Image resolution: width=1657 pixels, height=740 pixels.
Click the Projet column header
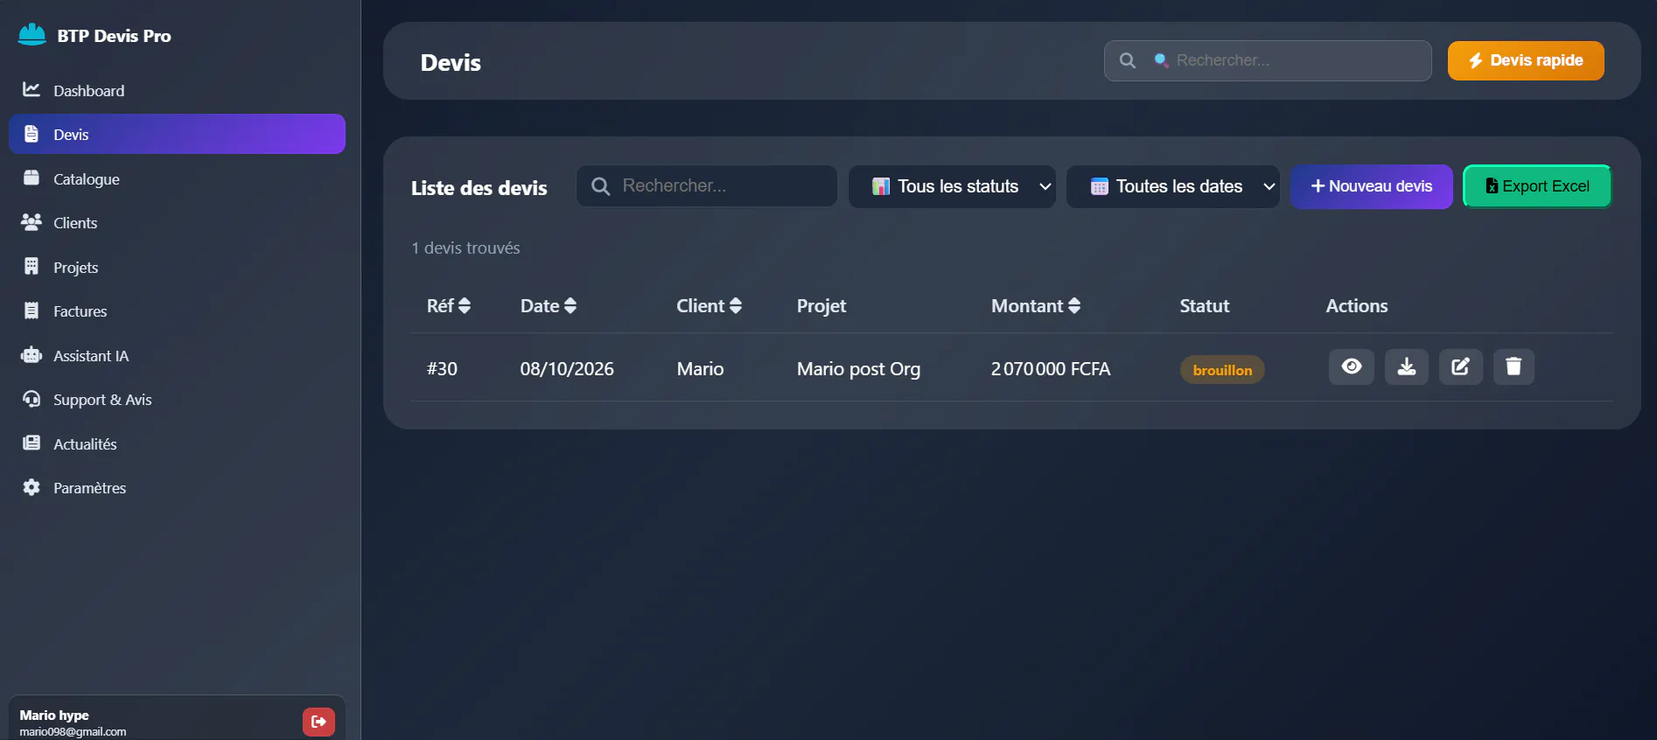coord(822,306)
